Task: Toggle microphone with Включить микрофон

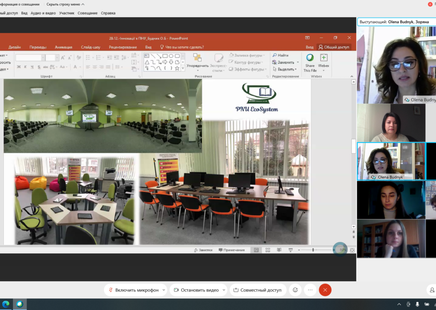Action: [133, 290]
